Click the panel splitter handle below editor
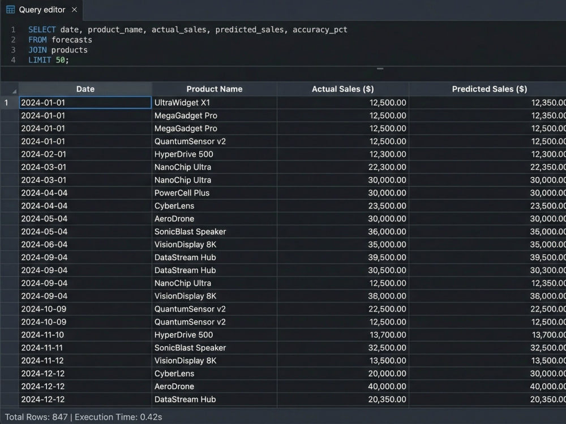The height and width of the screenshot is (424, 566). tap(380, 68)
